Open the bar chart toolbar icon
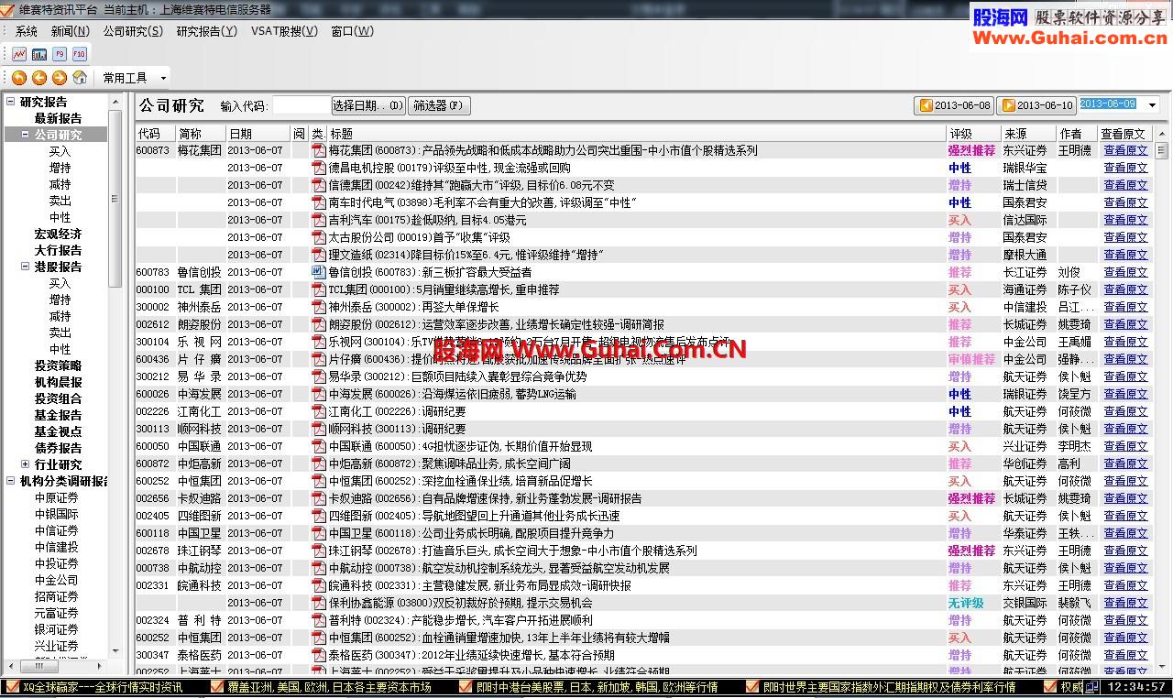This screenshot has width=1173, height=698. point(39,54)
